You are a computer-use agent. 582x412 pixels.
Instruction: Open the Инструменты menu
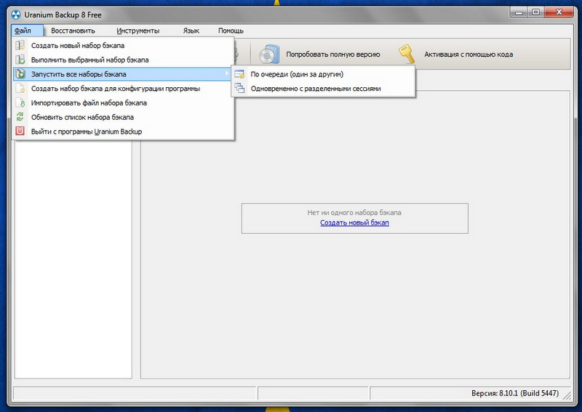(x=138, y=31)
